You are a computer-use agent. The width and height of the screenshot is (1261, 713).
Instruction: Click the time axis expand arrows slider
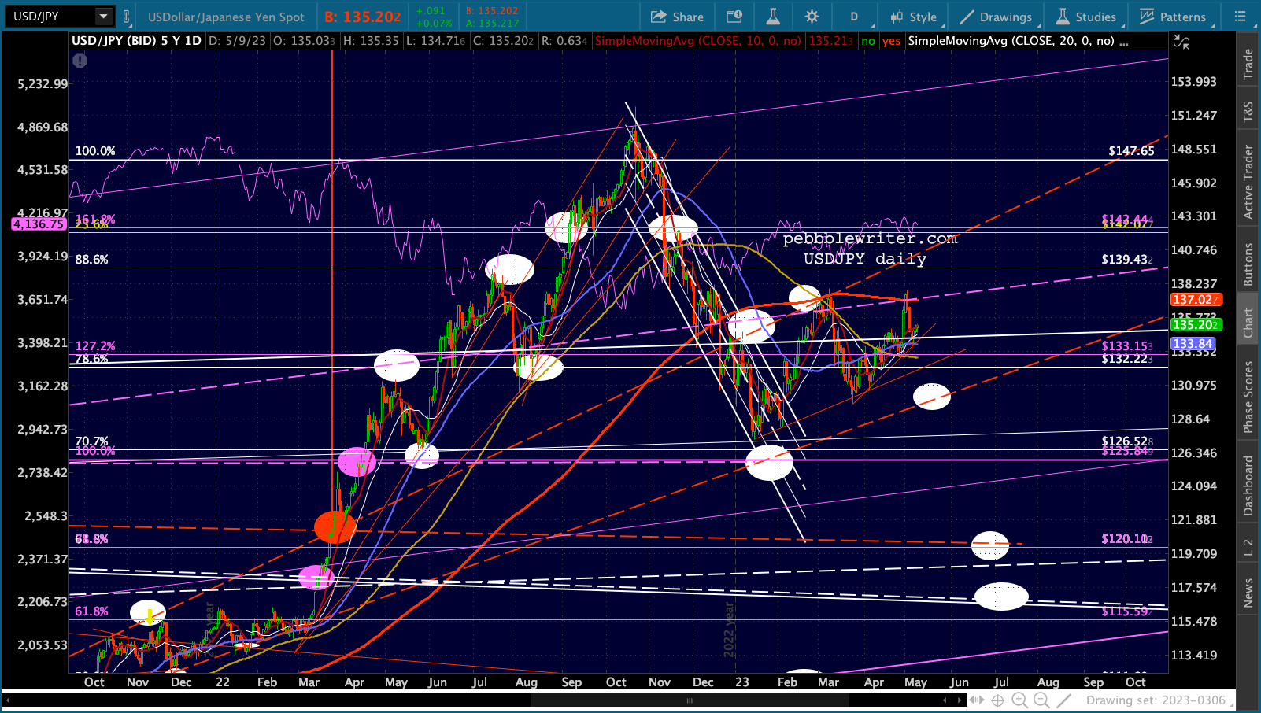tap(977, 700)
